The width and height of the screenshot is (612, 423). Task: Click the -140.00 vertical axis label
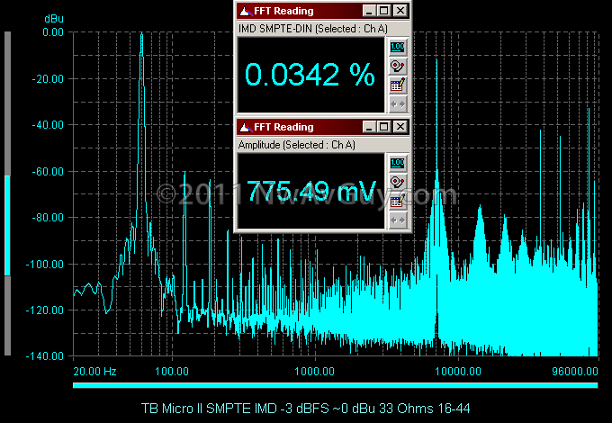[44, 355]
